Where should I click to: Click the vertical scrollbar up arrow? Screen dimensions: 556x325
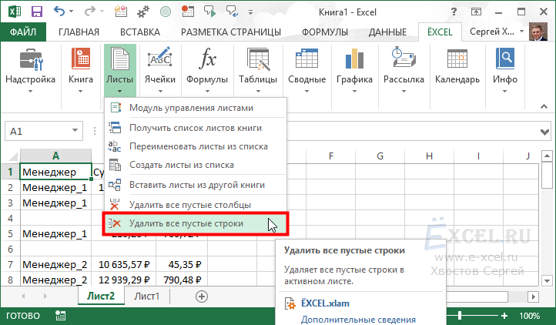tap(547, 156)
